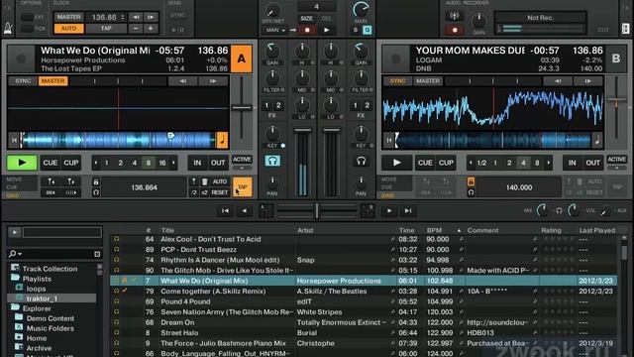This screenshot has height=357, width=634.
Task: Click Deck B keylock note icon
Action: point(597,140)
